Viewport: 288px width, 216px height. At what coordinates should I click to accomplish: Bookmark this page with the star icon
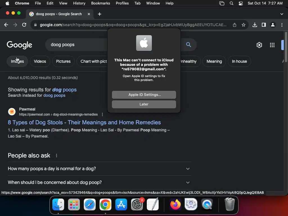[243, 25]
